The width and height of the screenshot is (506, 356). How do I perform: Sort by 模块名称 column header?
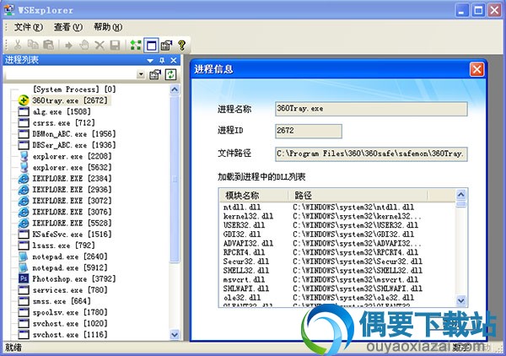[x=254, y=195]
